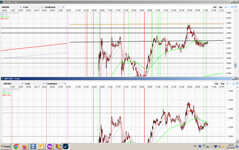Open indicators tool in GBP/USD chart toolbar
Image resolution: width=239 pixels, height=150 pixels.
[228, 84]
